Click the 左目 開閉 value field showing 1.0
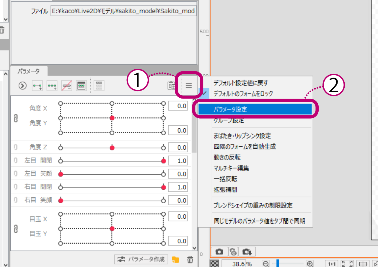This screenshot has height=267, width=378. click(x=178, y=161)
